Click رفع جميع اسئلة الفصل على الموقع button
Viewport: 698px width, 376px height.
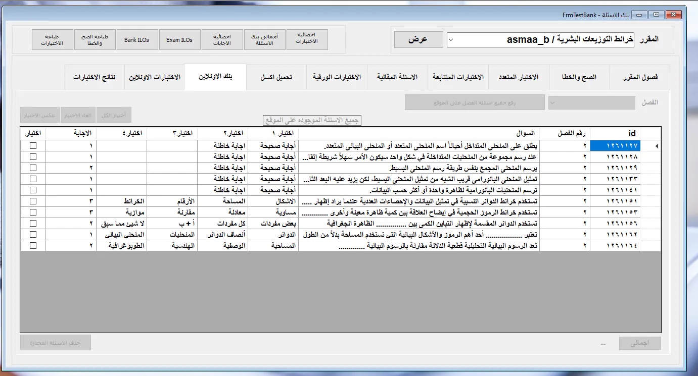pos(475,102)
